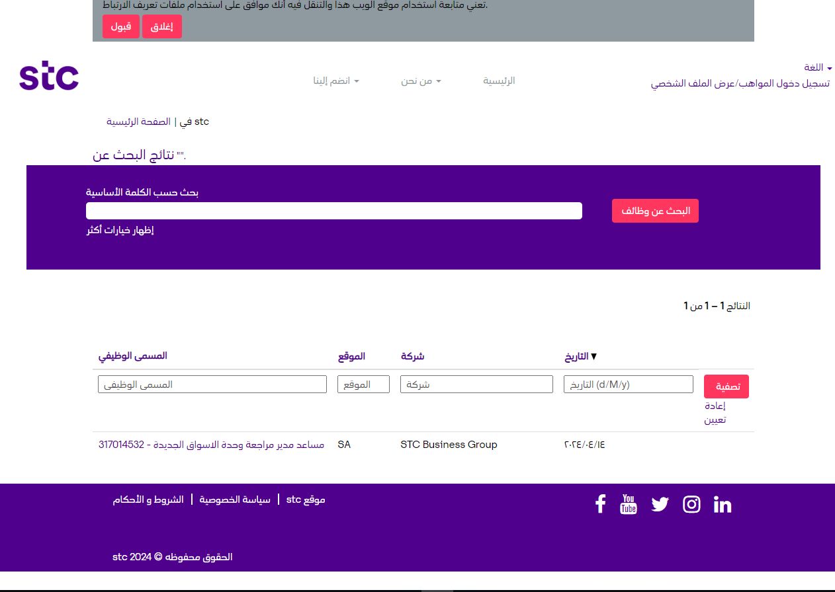This screenshot has height=592, width=835.
Task: Click the البحث عن وظائف search button
Action: tap(655, 210)
